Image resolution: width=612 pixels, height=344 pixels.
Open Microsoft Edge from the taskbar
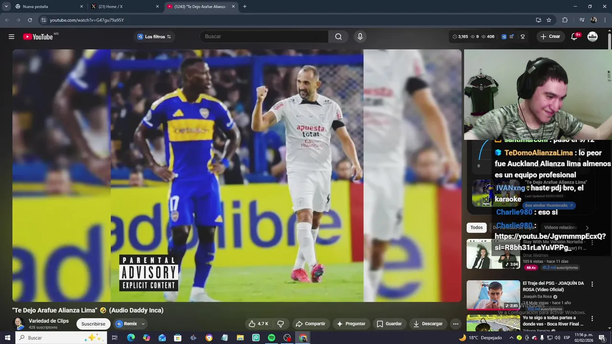[x=131, y=338]
